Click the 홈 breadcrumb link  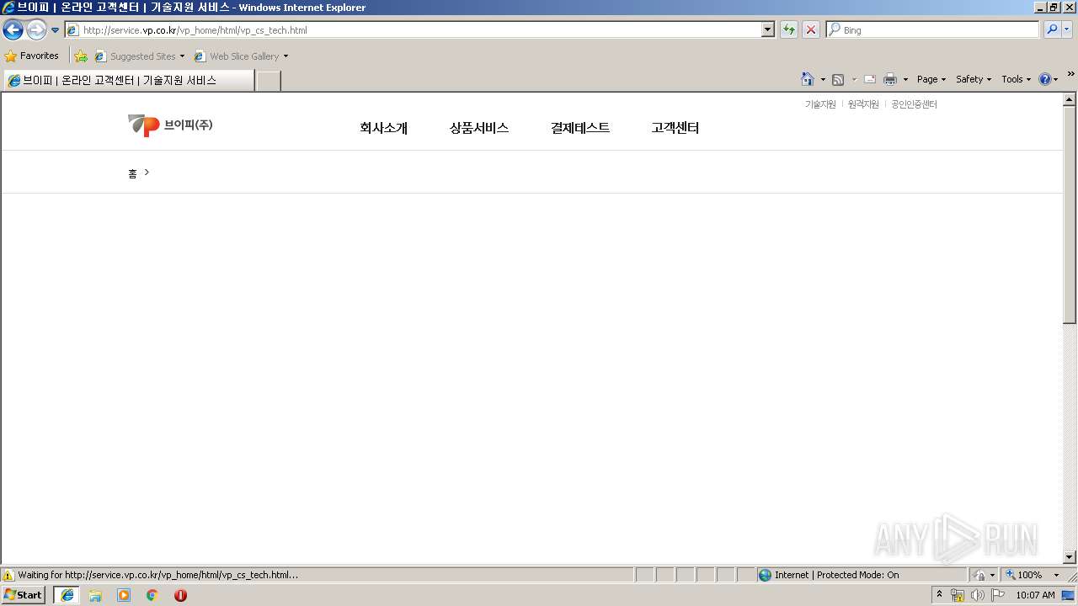click(x=132, y=173)
